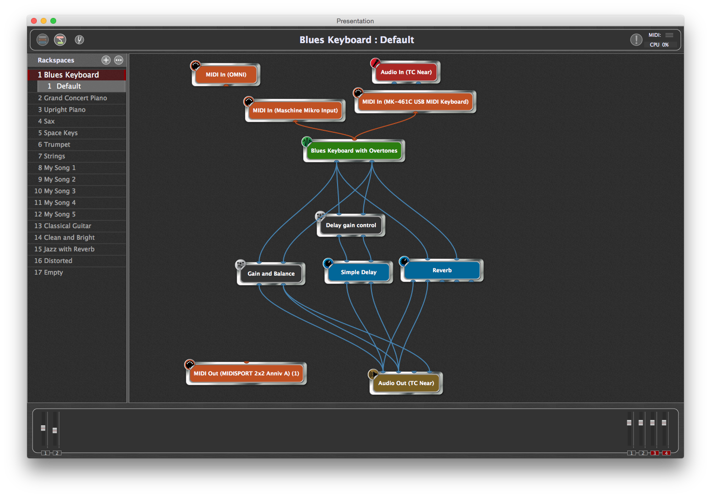The height and width of the screenshot is (497, 711).
Task: Click output channel 4 fader
Action: 664,423
